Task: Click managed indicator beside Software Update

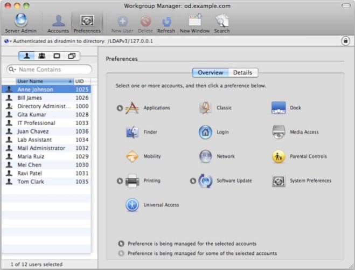Action: pos(193,181)
